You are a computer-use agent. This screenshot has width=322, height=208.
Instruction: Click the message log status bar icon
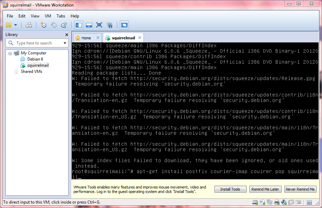(309, 203)
